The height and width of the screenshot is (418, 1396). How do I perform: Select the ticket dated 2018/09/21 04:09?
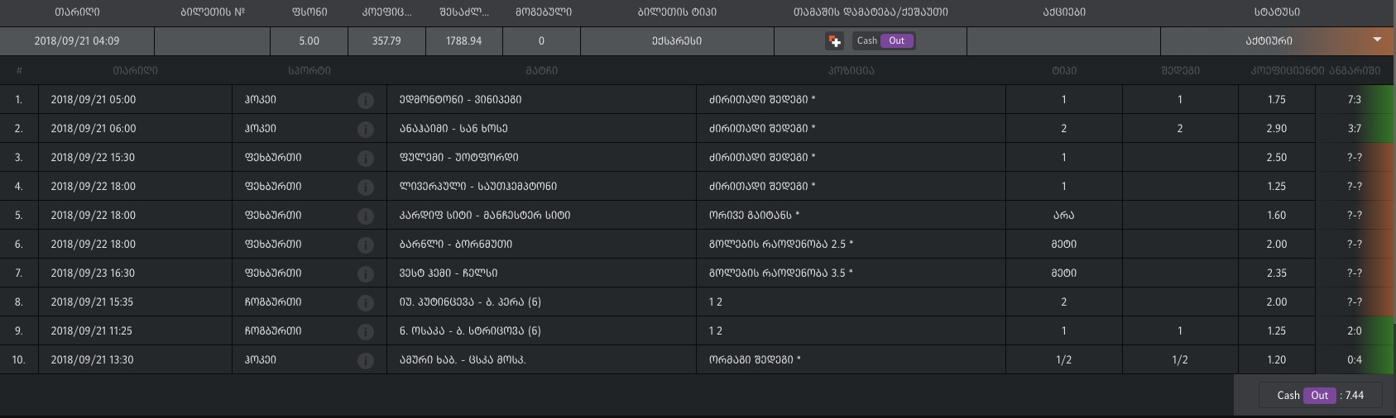pos(77,41)
